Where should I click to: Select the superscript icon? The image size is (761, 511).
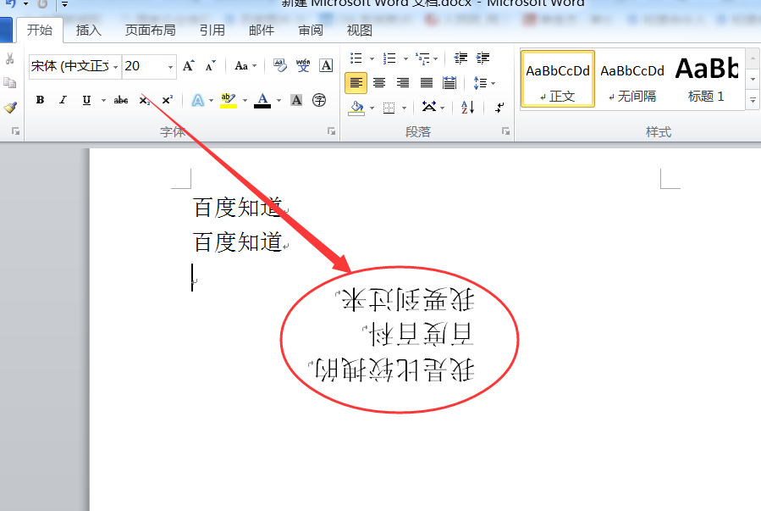(x=168, y=99)
